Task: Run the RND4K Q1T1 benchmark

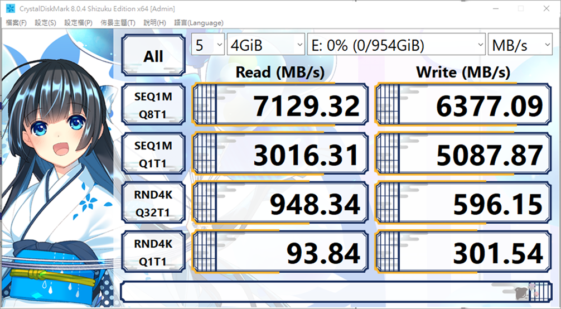Action: click(153, 253)
